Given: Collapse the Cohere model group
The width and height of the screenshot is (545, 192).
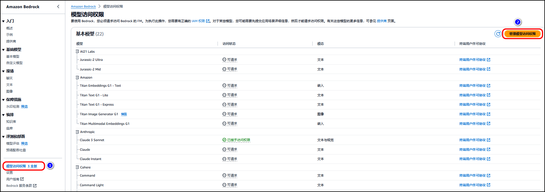Looking at the screenshot, I should 77,167.
